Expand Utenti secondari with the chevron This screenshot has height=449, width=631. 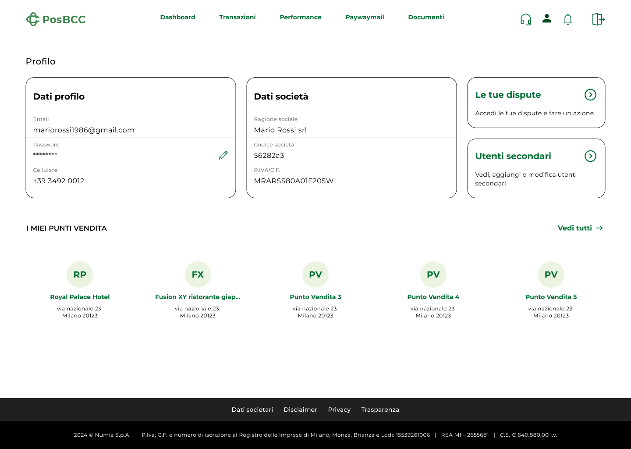[590, 156]
